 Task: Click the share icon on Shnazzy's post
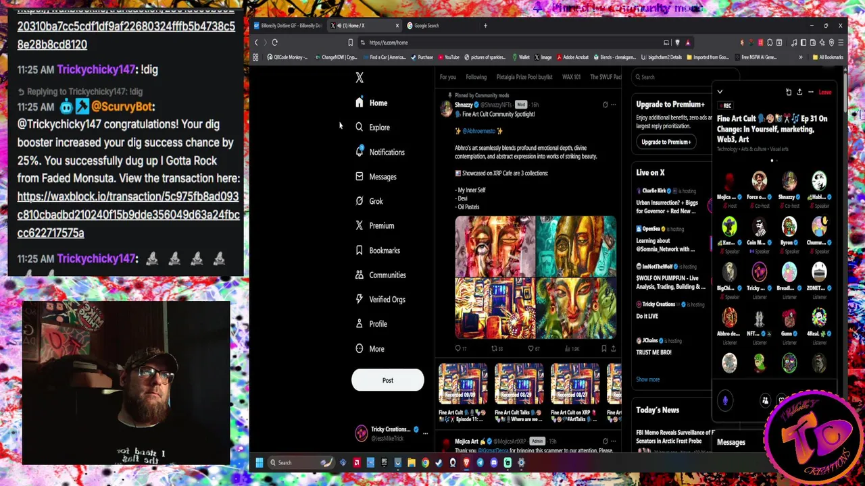tap(614, 348)
